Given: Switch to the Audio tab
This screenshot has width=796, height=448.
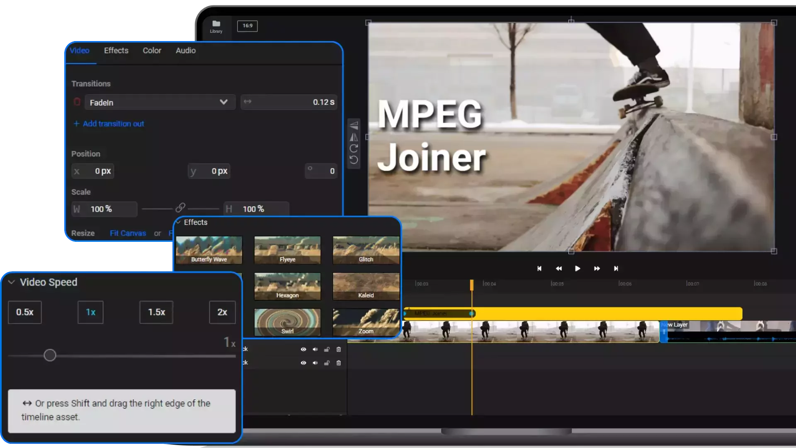Looking at the screenshot, I should (185, 51).
